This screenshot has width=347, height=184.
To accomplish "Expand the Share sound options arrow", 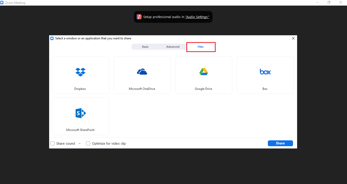I will [80, 143].
